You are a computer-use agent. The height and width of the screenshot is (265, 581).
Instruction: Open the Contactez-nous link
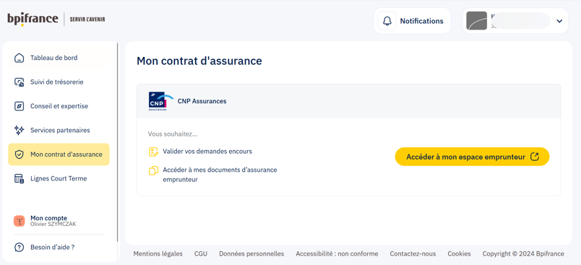pos(413,254)
